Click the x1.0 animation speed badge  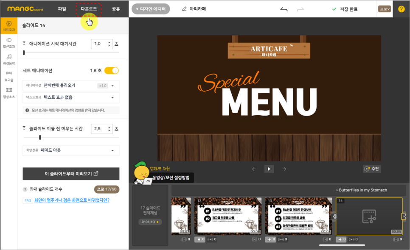click(x=103, y=86)
